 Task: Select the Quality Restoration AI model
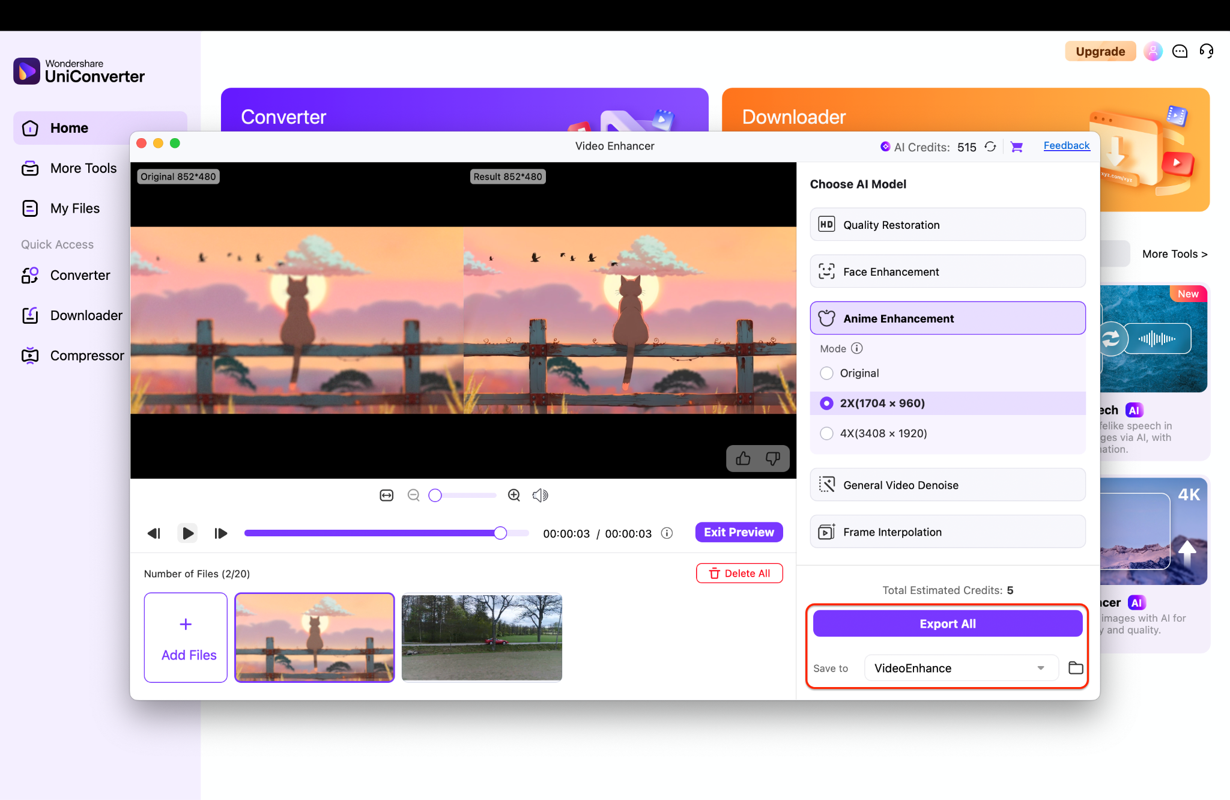947,224
